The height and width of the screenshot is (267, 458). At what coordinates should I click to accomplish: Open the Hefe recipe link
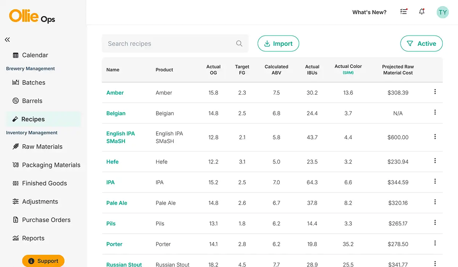click(x=112, y=162)
